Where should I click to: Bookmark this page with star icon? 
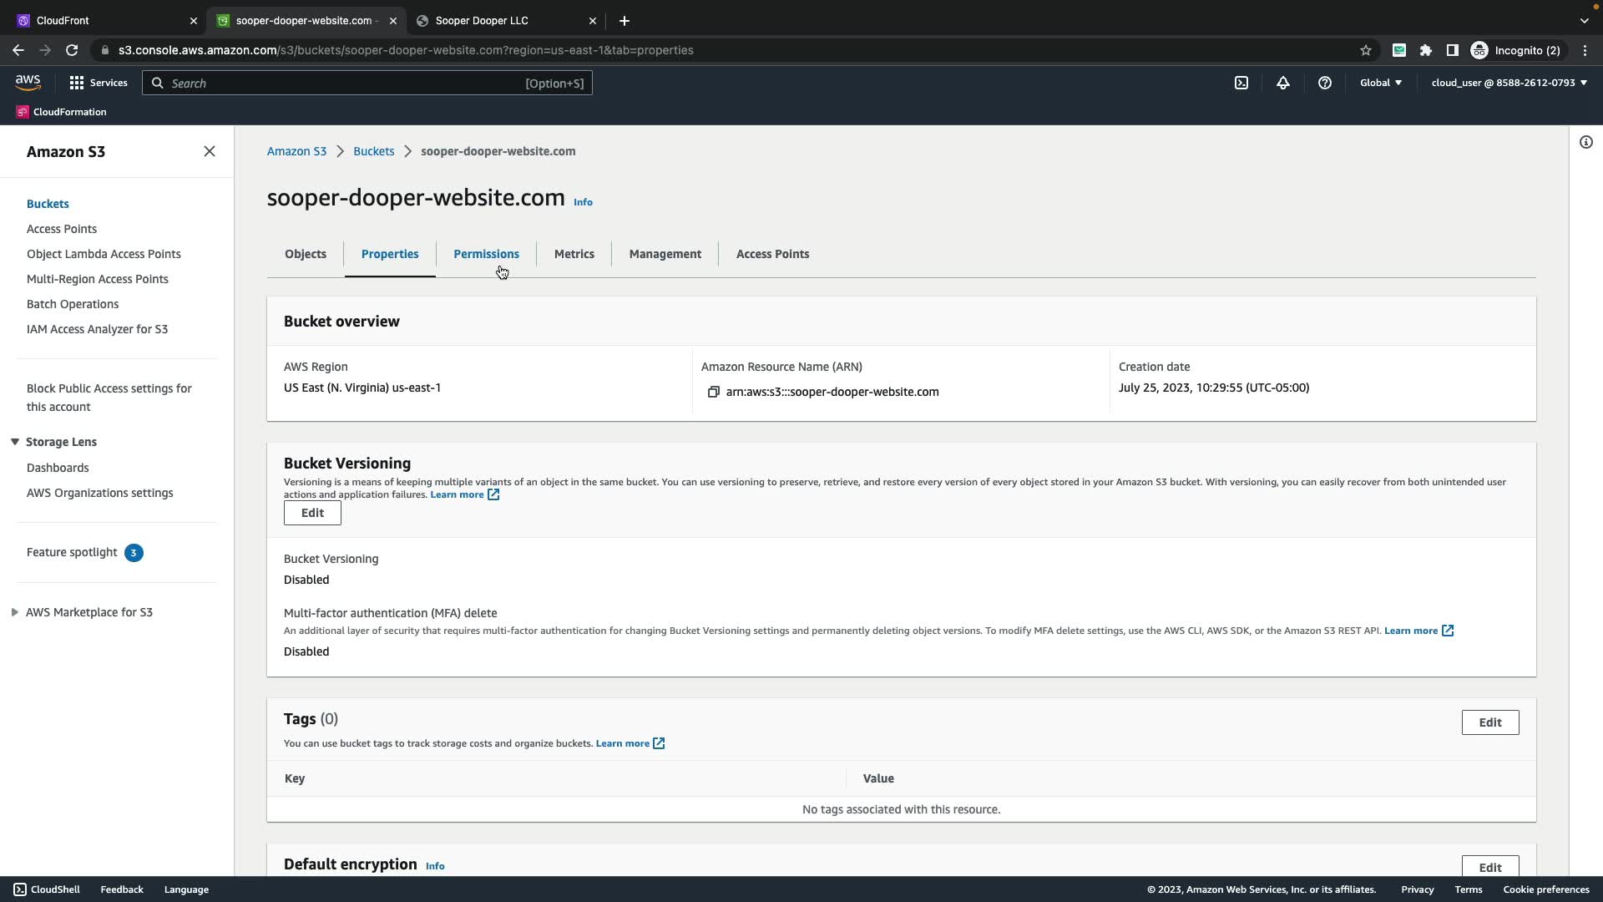1366,50
